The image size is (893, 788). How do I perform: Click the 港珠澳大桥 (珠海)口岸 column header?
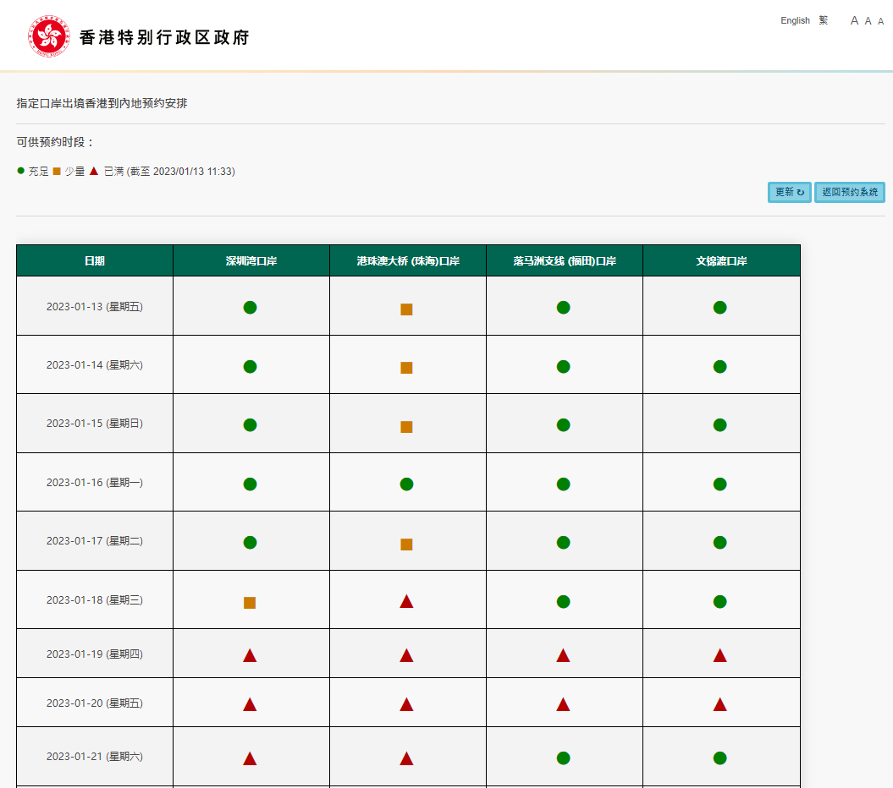click(x=408, y=261)
